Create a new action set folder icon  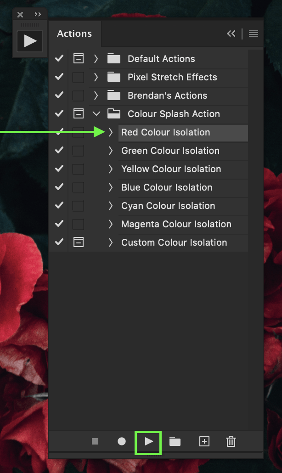175,442
